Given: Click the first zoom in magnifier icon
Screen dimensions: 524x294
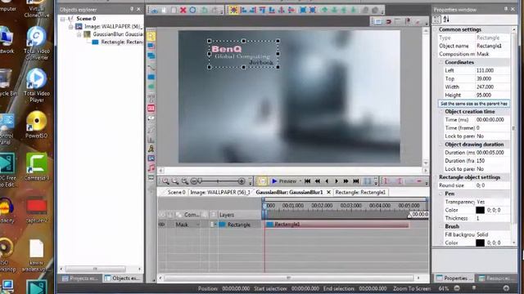Looking at the screenshot, I should [165, 181].
